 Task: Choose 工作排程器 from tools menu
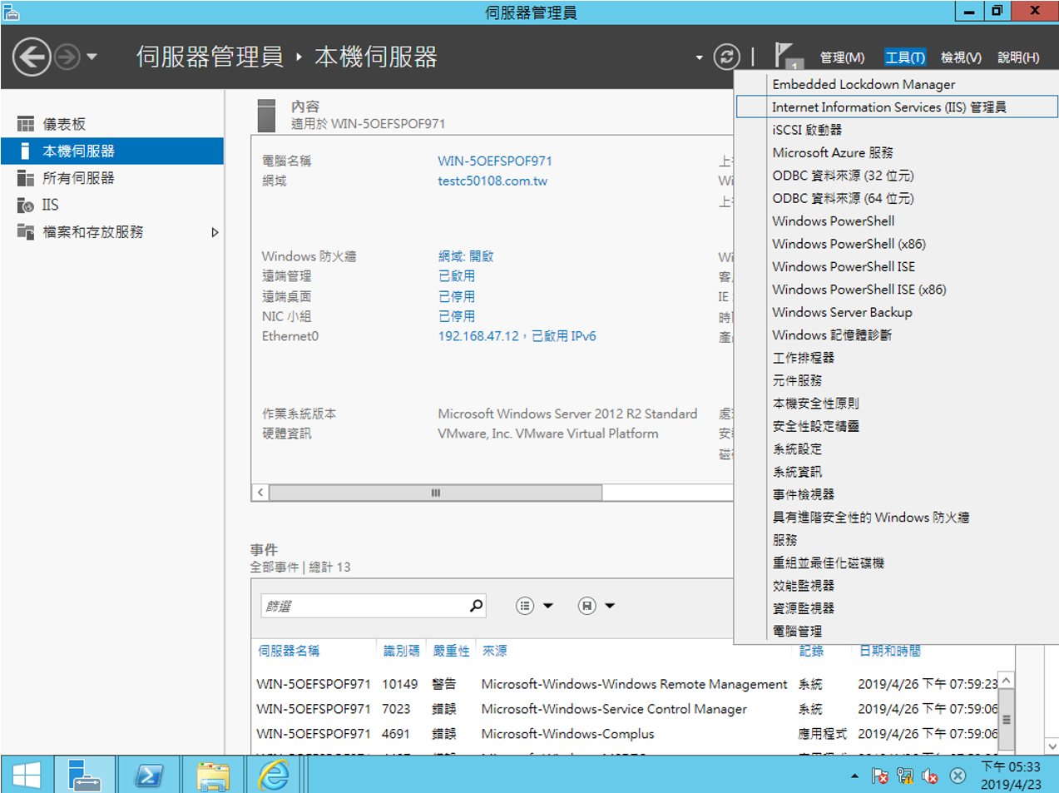pos(896,358)
